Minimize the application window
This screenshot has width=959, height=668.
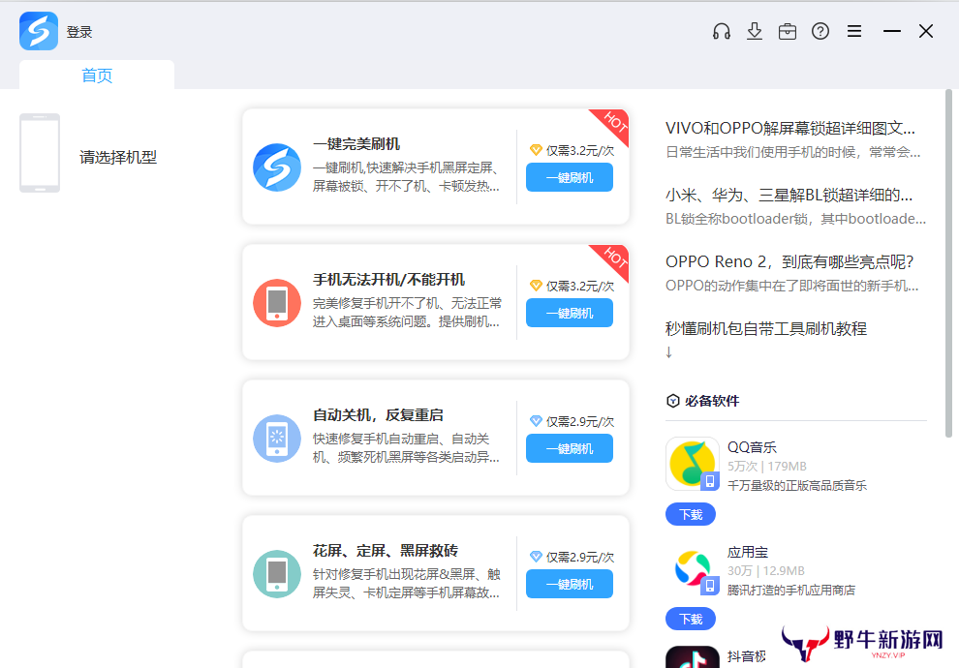click(x=892, y=31)
